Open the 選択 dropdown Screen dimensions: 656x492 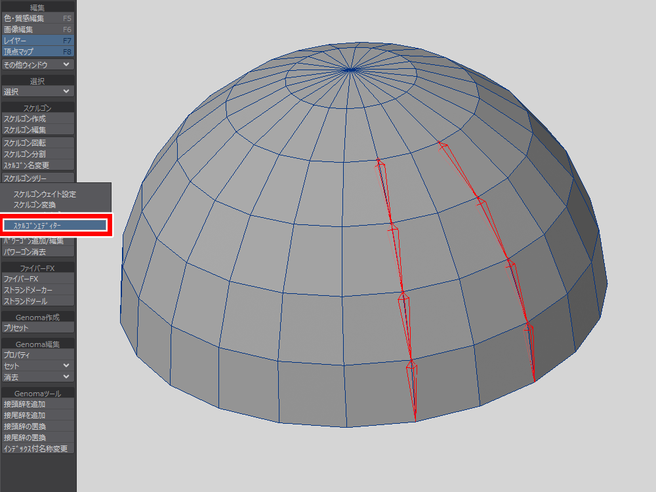point(37,92)
